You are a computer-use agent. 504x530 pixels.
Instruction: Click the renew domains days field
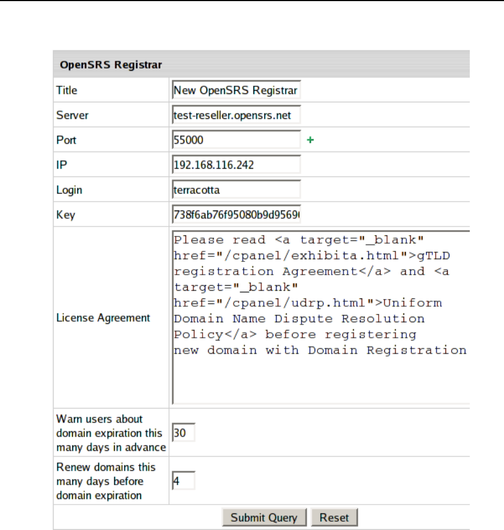pyautogui.click(x=183, y=481)
